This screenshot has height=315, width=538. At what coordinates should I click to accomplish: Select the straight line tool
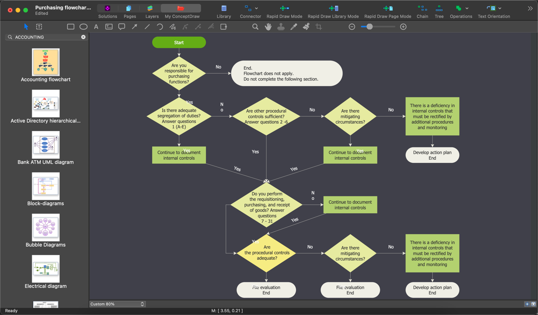pos(147,26)
